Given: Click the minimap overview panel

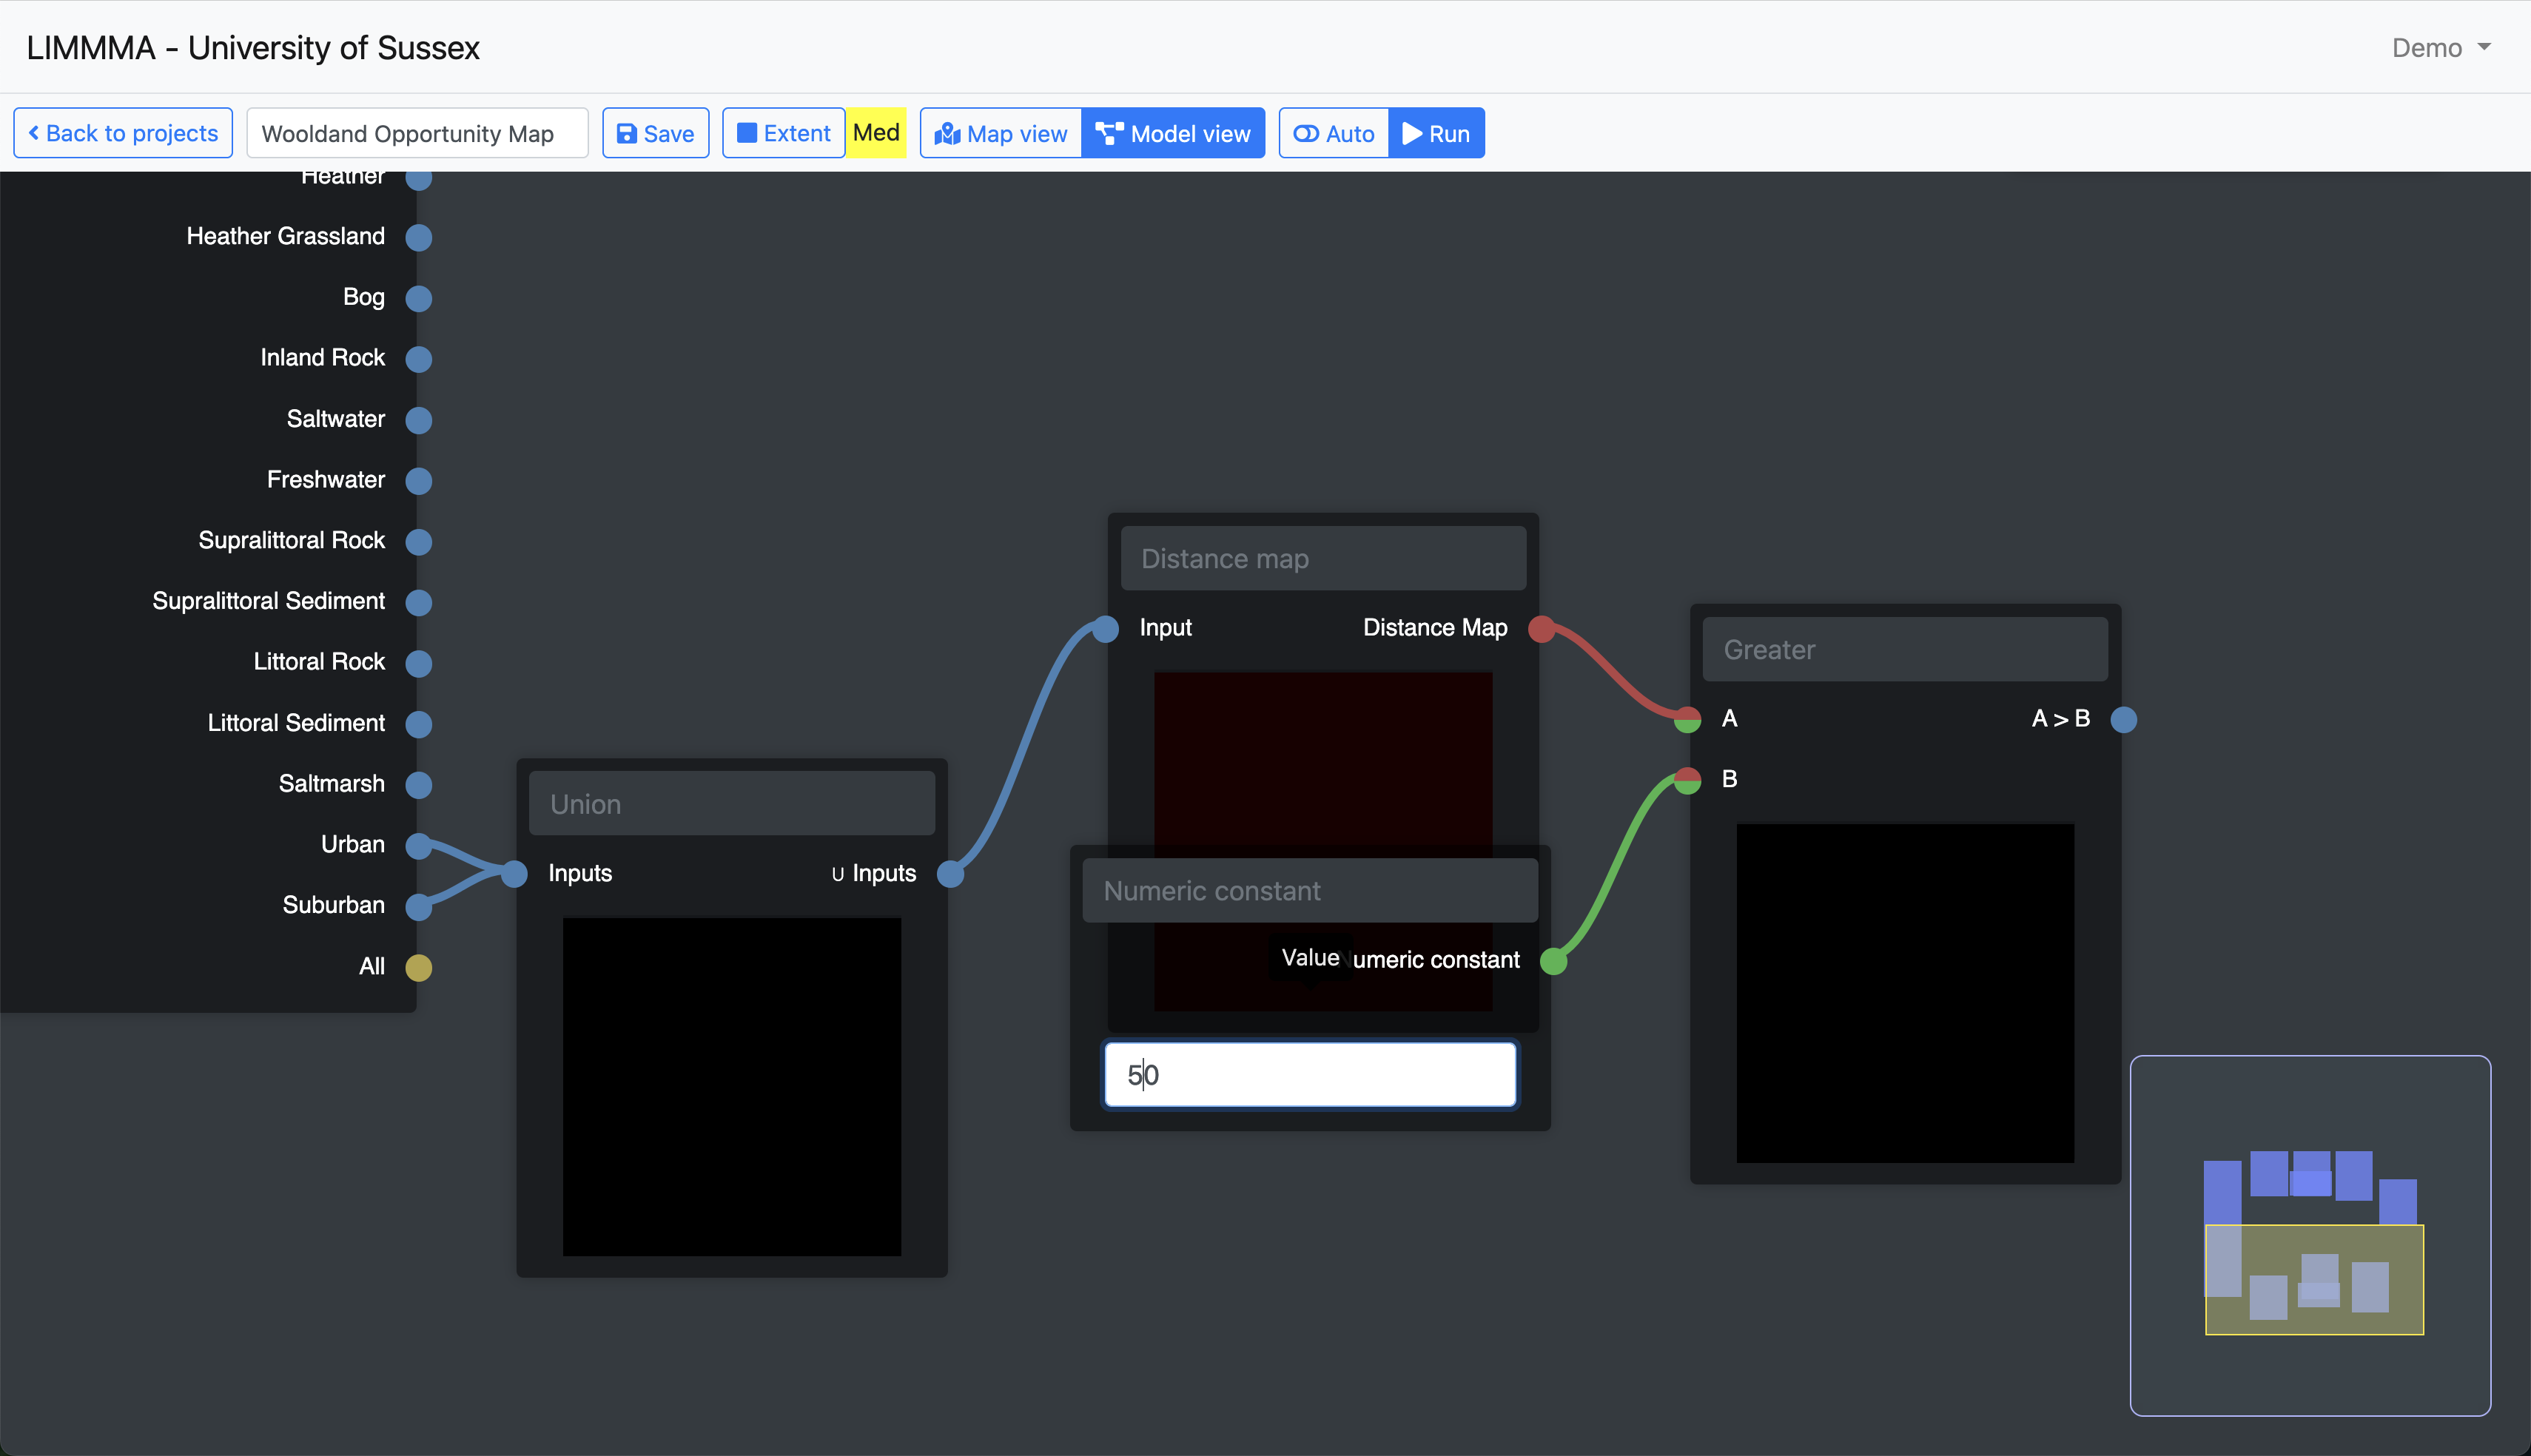Looking at the screenshot, I should tap(2310, 1235).
